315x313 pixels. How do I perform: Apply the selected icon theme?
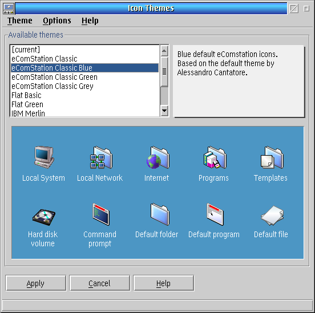pos(36,283)
